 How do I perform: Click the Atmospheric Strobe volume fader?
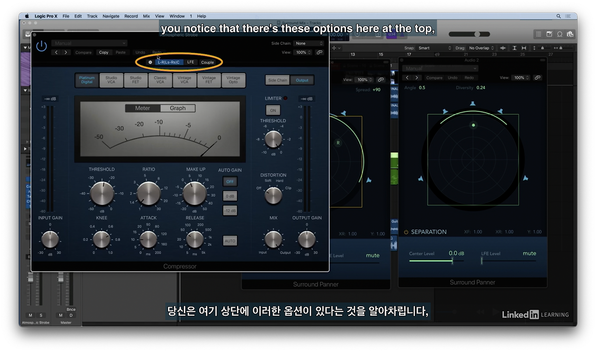(31, 278)
